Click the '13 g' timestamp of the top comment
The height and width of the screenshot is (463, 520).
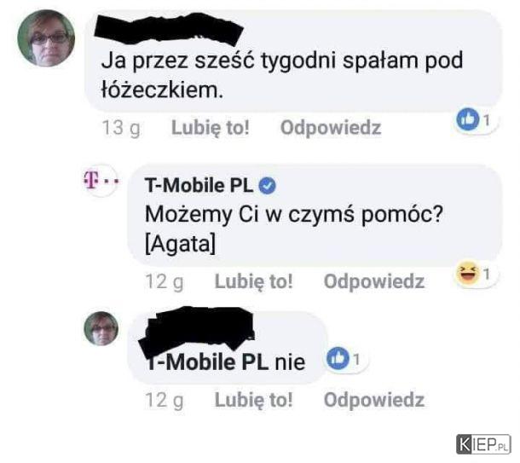coord(121,128)
